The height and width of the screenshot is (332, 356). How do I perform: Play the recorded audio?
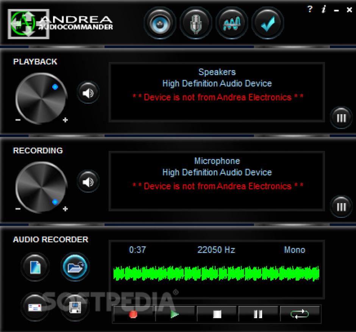175,314
